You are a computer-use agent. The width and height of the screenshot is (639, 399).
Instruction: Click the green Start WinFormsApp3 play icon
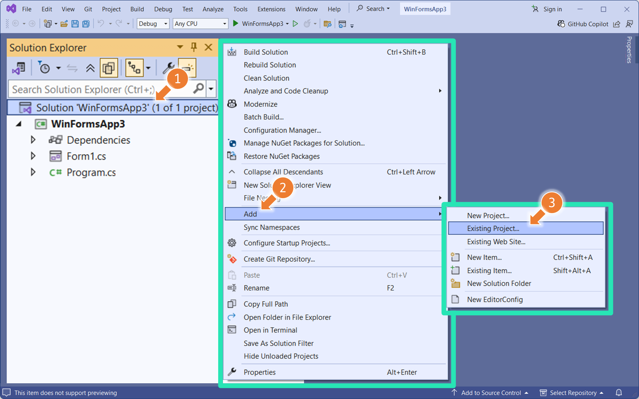[236, 24]
